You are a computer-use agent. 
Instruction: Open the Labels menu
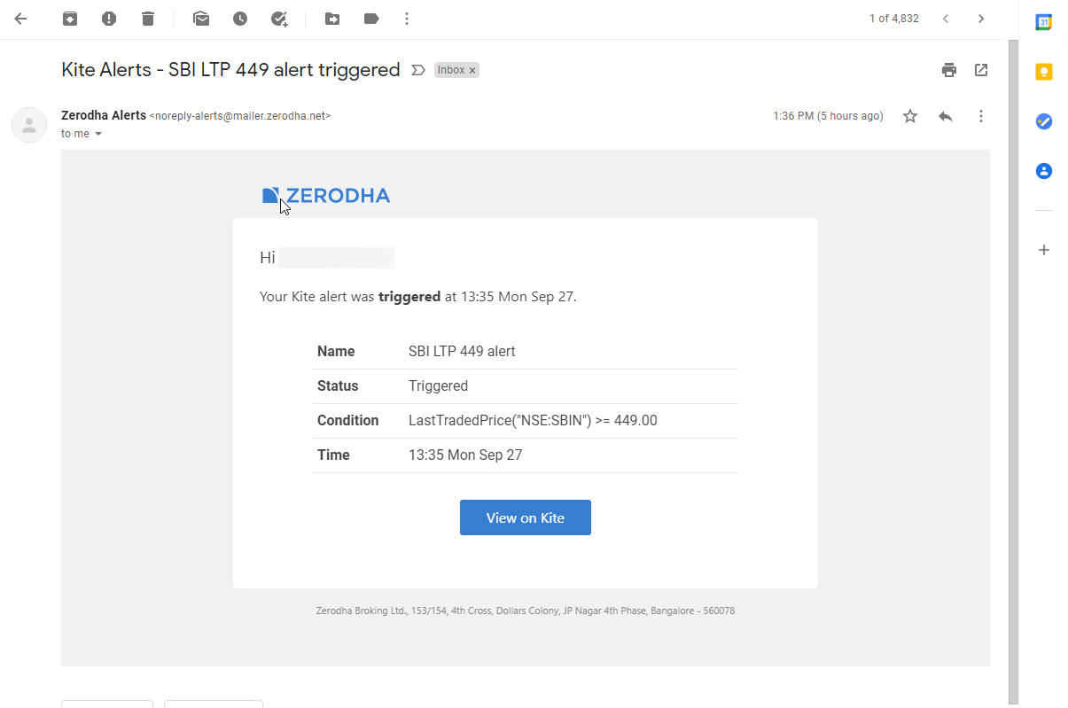(371, 19)
